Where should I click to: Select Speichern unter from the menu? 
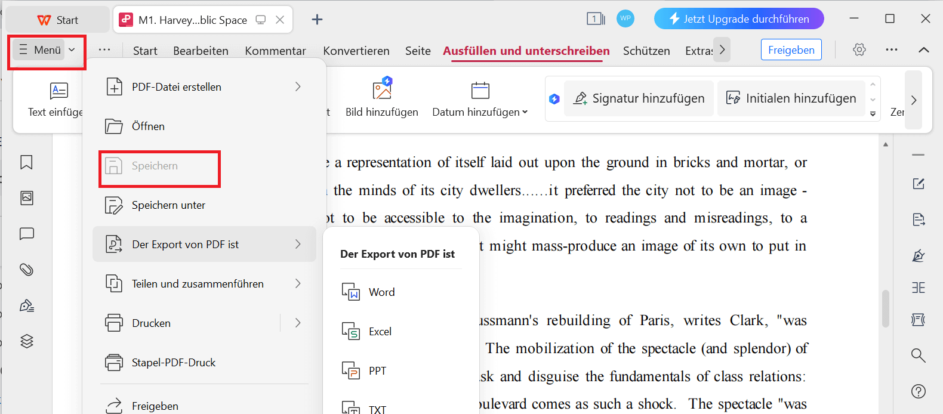pos(168,205)
